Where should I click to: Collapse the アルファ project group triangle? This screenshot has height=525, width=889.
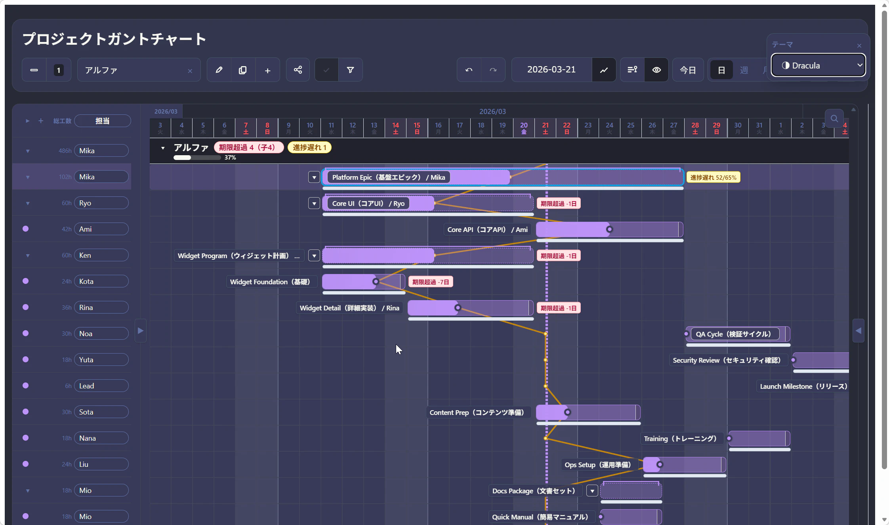click(163, 148)
